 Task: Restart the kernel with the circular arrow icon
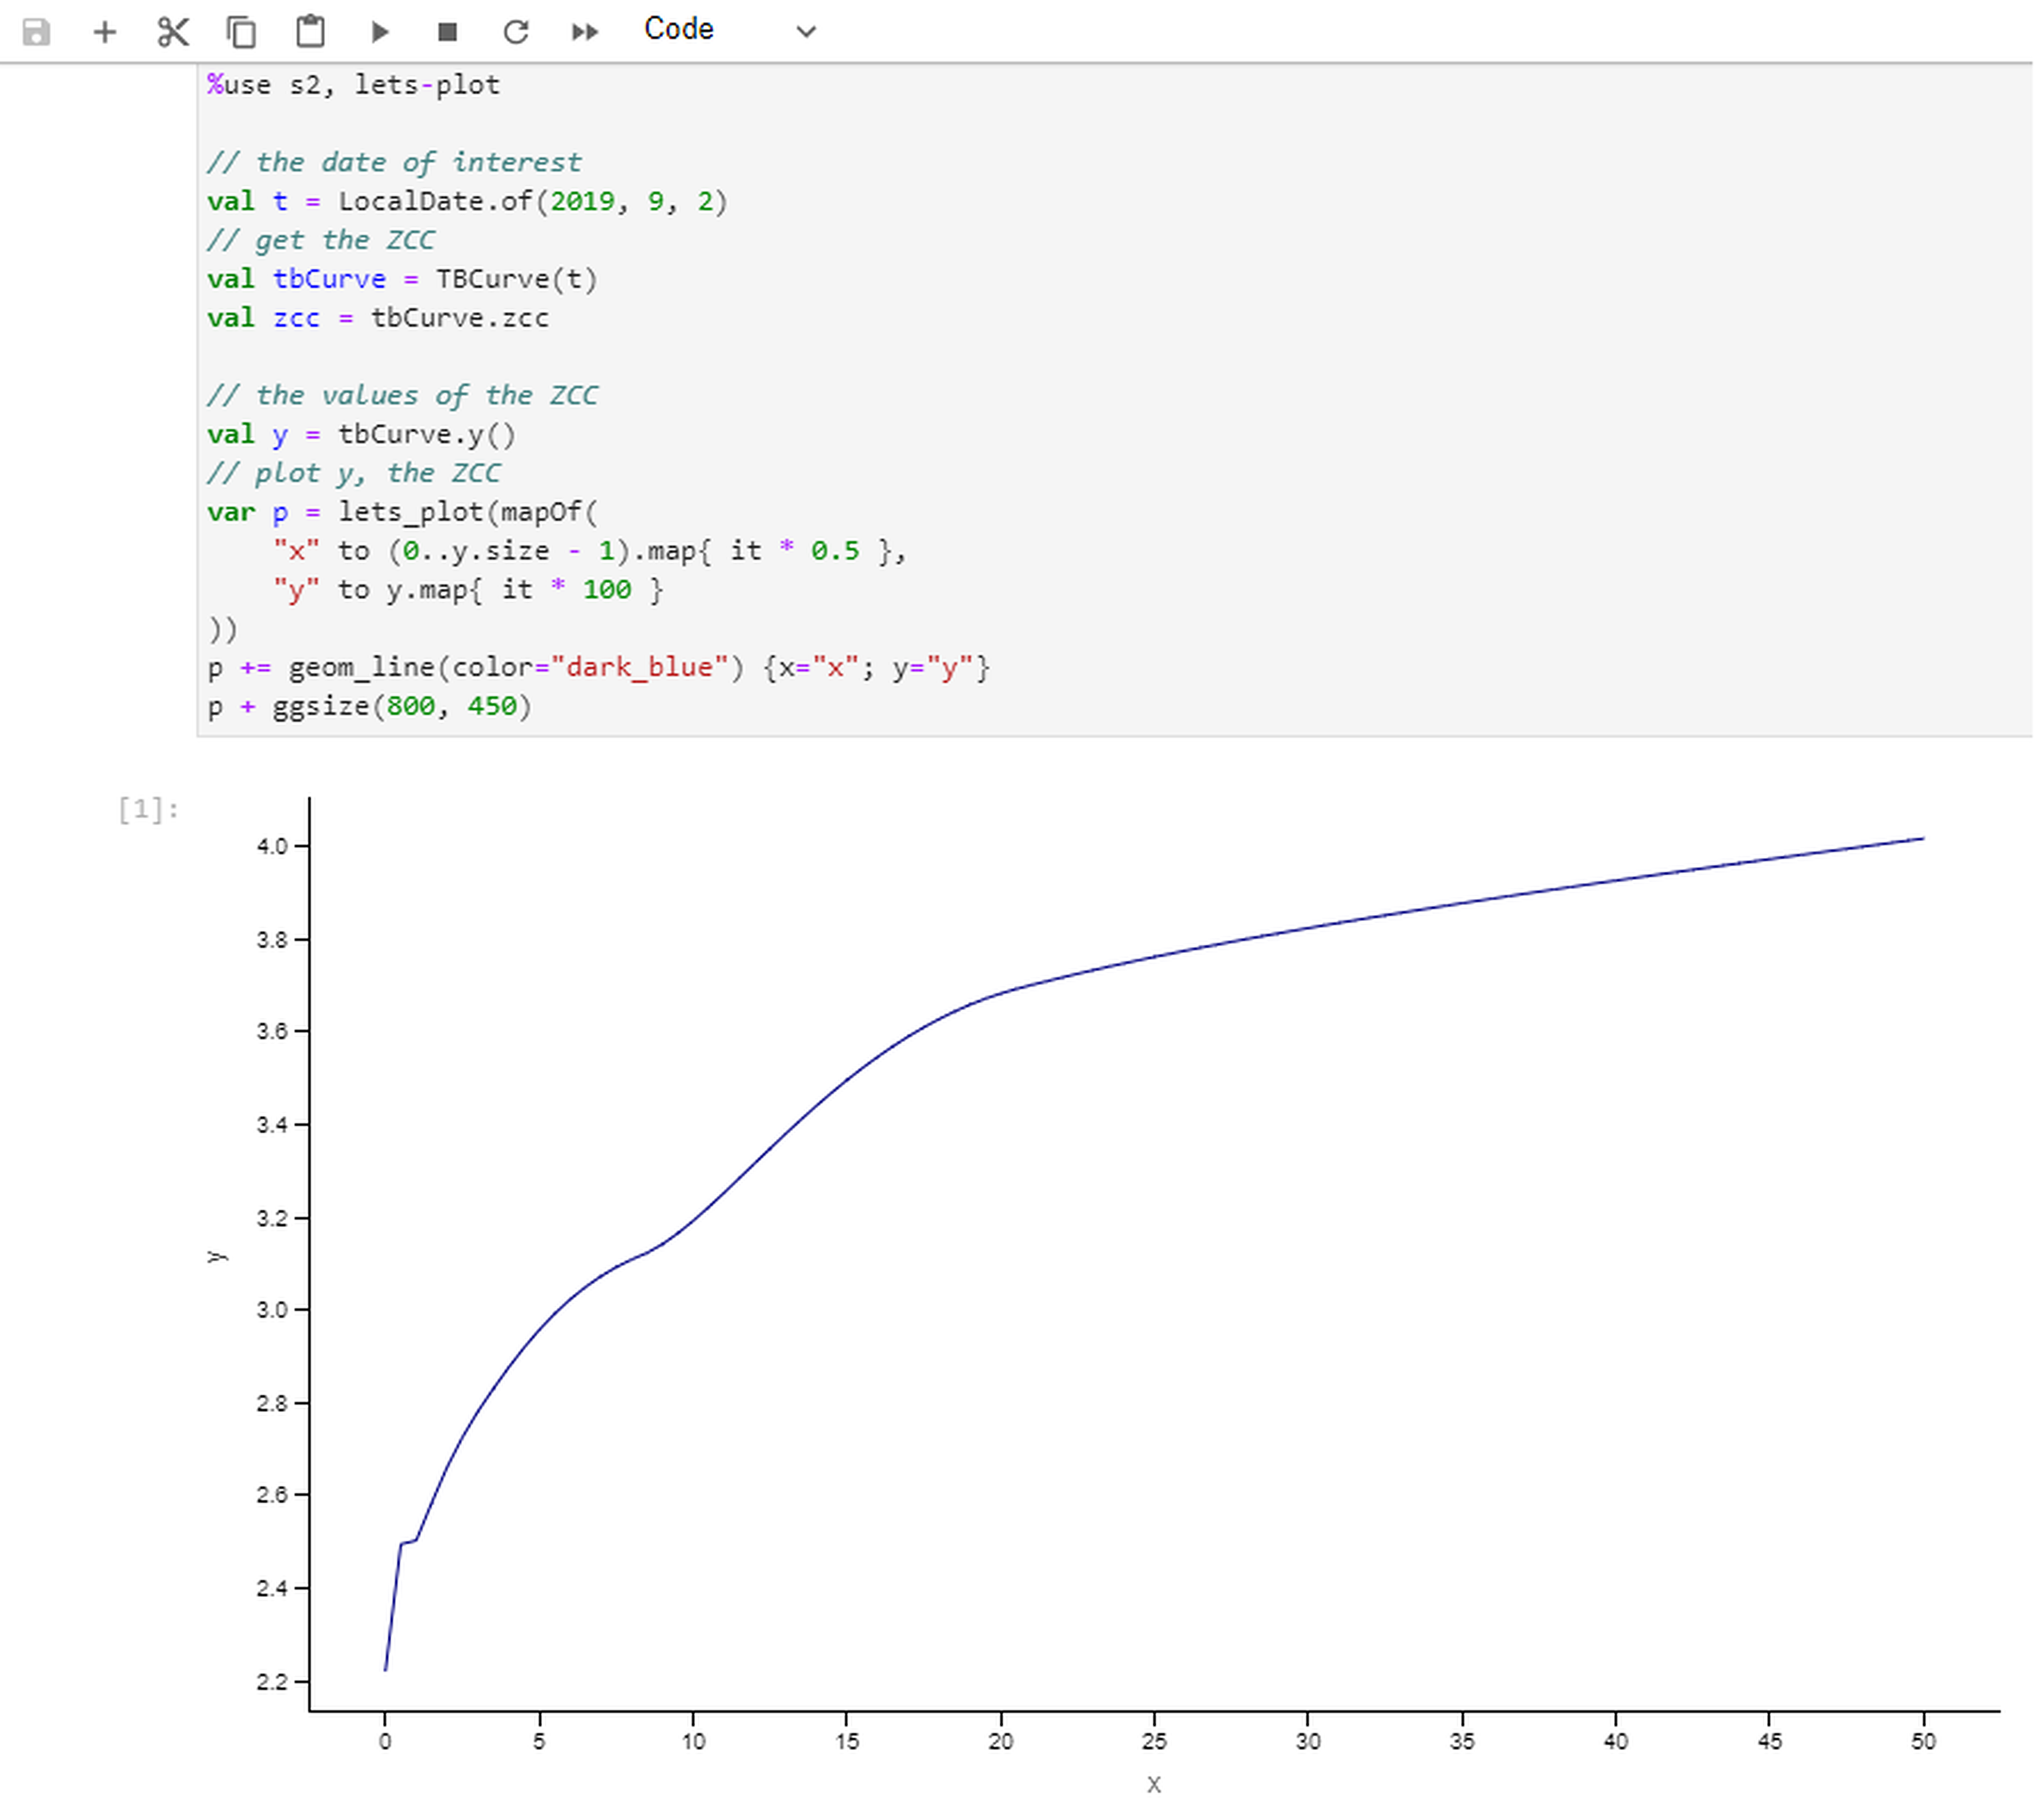click(515, 32)
